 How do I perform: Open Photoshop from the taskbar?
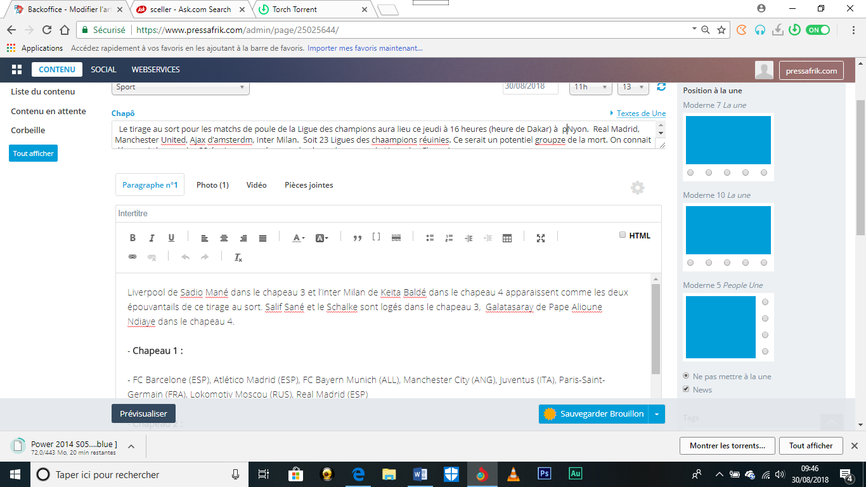coord(544,474)
